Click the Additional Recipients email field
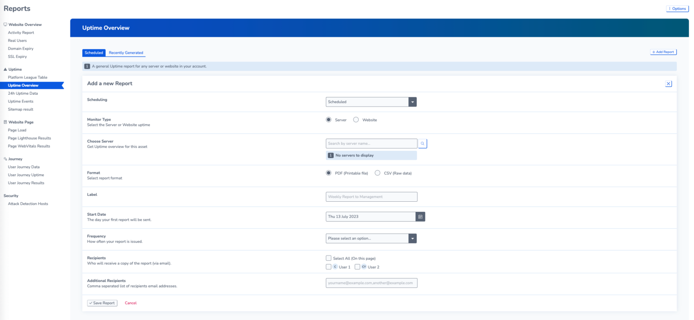694x320 pixels. (x=371, y=283)
